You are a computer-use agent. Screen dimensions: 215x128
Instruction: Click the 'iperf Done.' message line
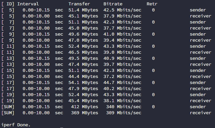16,125
